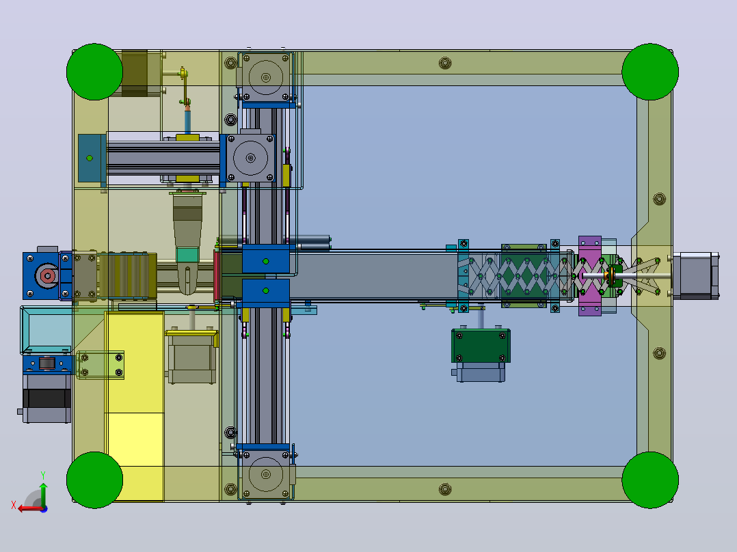
Task: Select the stepper motor at the top of the vertical rail
Action: [x=266, y=77]
